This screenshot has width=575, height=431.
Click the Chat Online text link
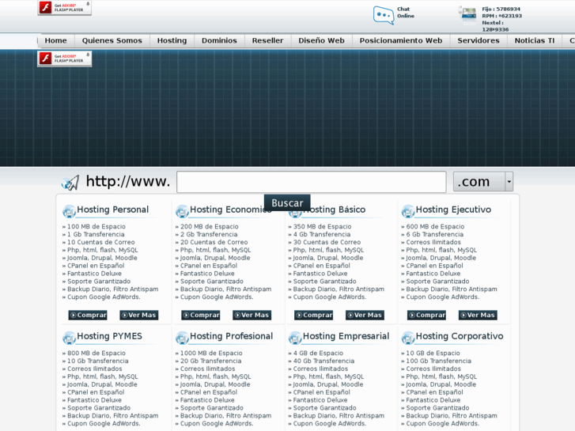click(406, 13)
